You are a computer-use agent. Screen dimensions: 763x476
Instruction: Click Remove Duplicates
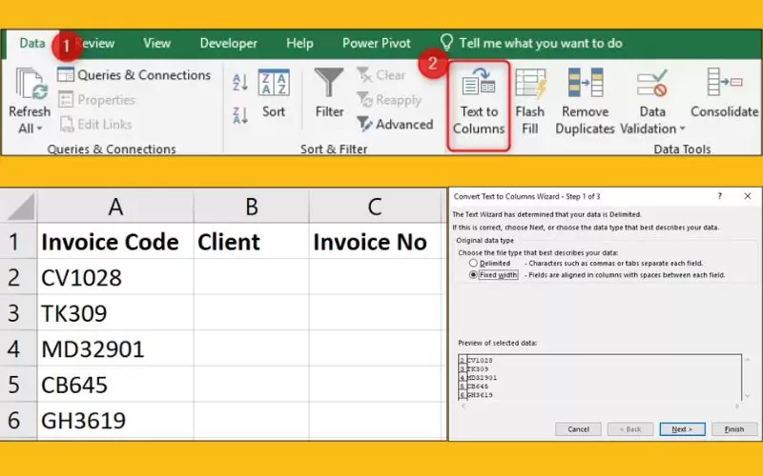(585, 101)
